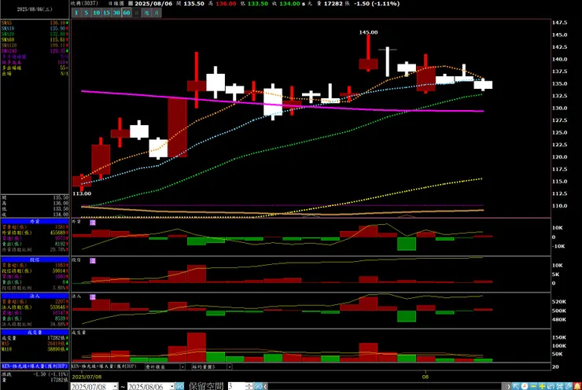The image size is (582, 390).
Task: Click the GO button after the date range
Action: 179,386
